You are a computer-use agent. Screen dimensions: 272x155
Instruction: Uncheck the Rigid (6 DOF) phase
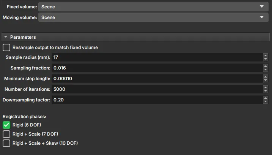tap(7, 125)
